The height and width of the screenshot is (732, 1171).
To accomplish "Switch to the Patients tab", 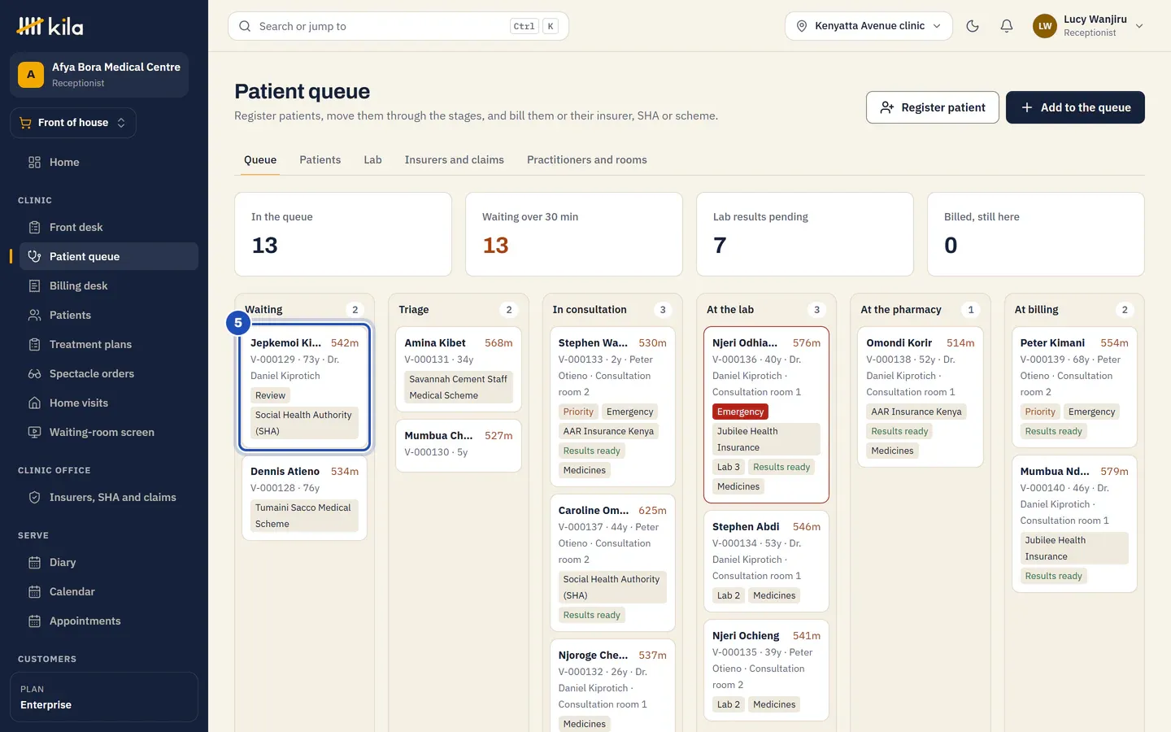I will tap(320, 159).
